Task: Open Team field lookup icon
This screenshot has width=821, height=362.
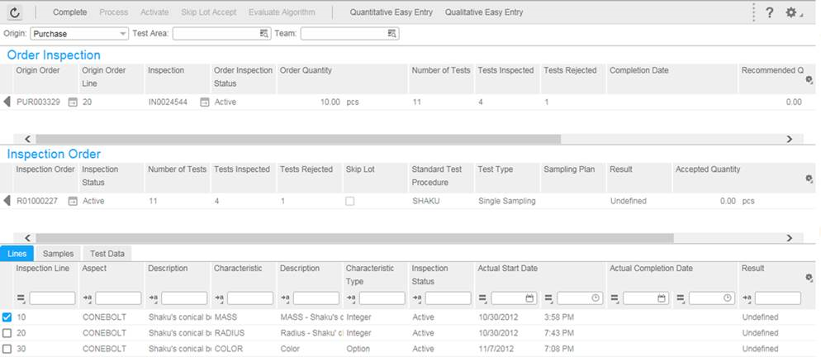Action: pos(392,34)
